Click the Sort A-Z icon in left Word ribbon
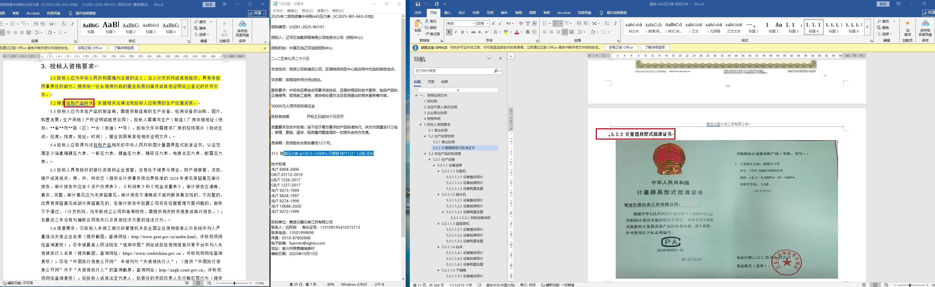 click(x=64, y=24)
